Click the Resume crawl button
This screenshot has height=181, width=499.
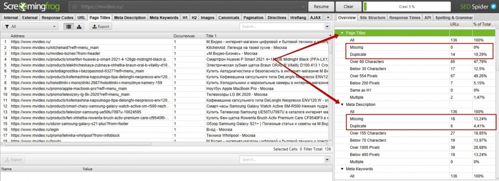point(321,6)
